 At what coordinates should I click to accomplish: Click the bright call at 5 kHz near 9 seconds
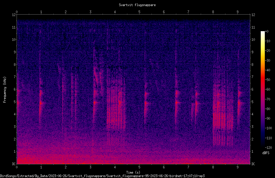(239, 103)
